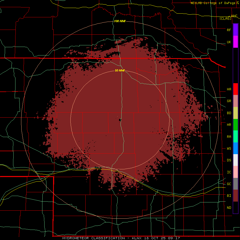Click the 'KLNX' station identifier

tap(137, 238)
